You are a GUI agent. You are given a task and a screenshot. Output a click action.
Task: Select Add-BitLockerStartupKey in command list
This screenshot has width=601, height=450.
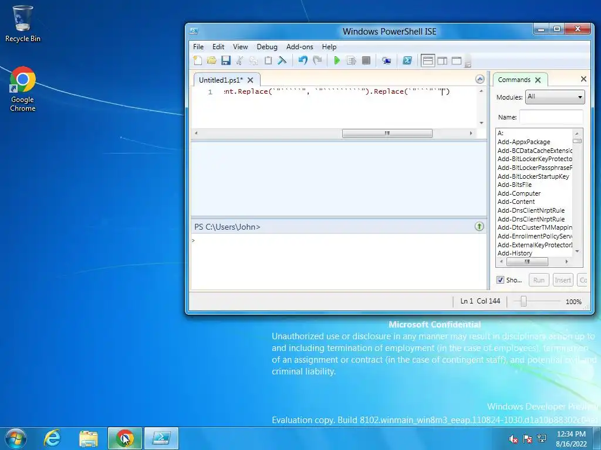[533, 176]
